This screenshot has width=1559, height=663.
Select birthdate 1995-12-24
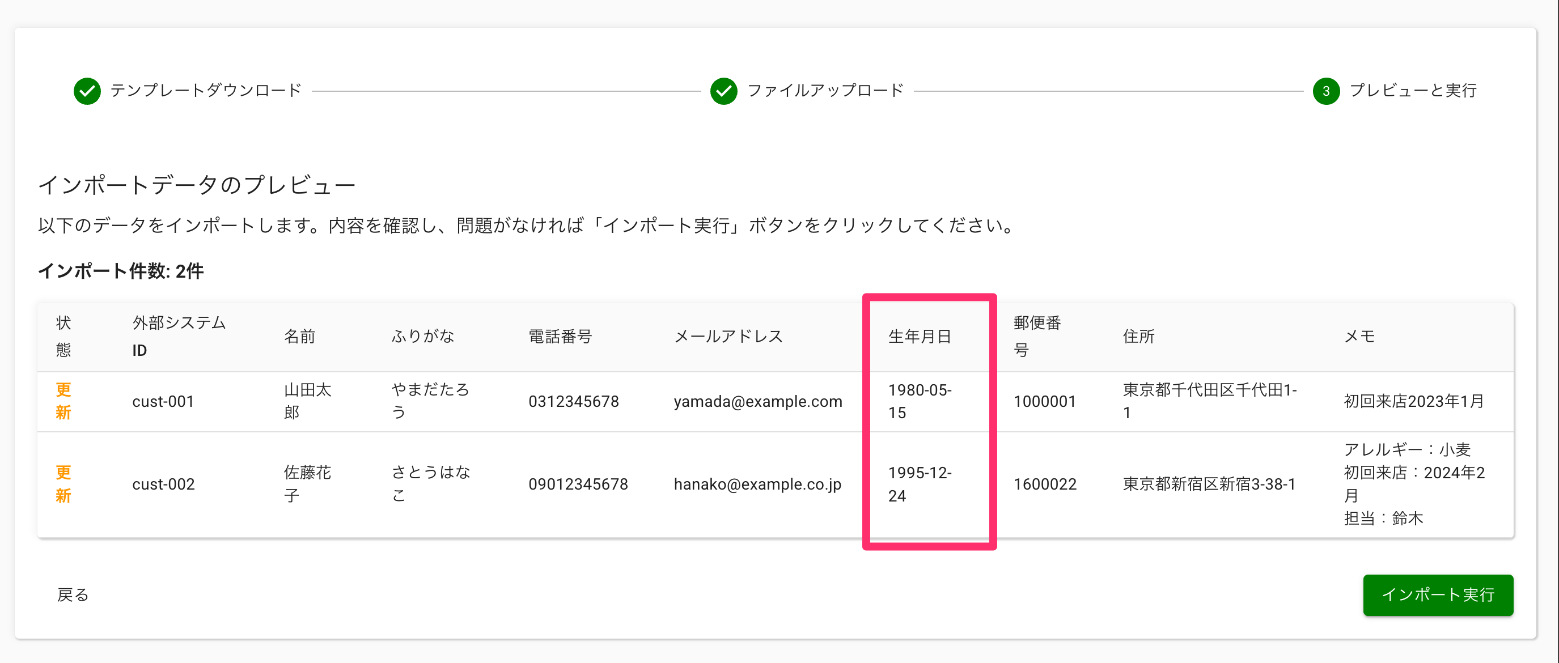tap(920, 484)
